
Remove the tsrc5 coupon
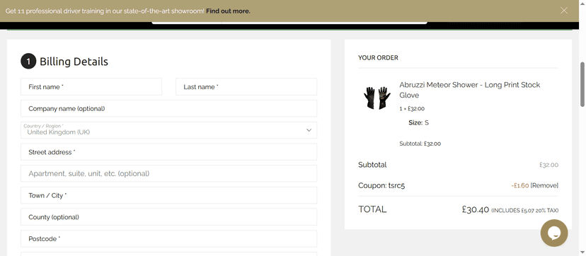[x=544, y=185]
